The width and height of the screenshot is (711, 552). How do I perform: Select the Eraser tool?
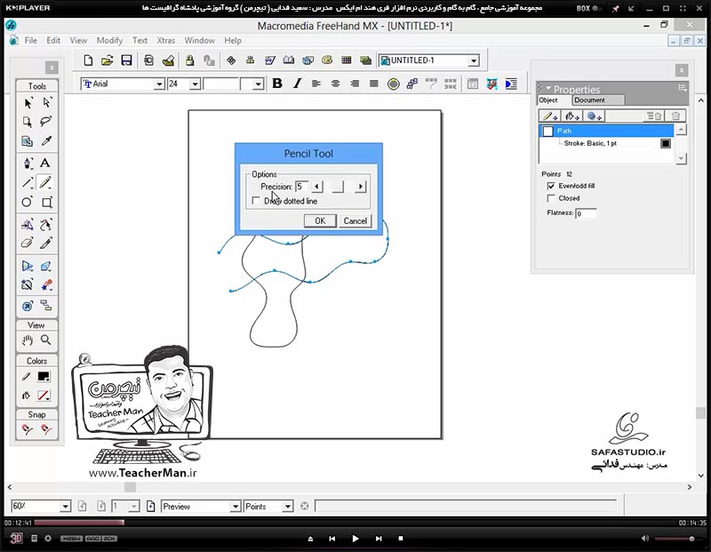(x=28, y=244)
